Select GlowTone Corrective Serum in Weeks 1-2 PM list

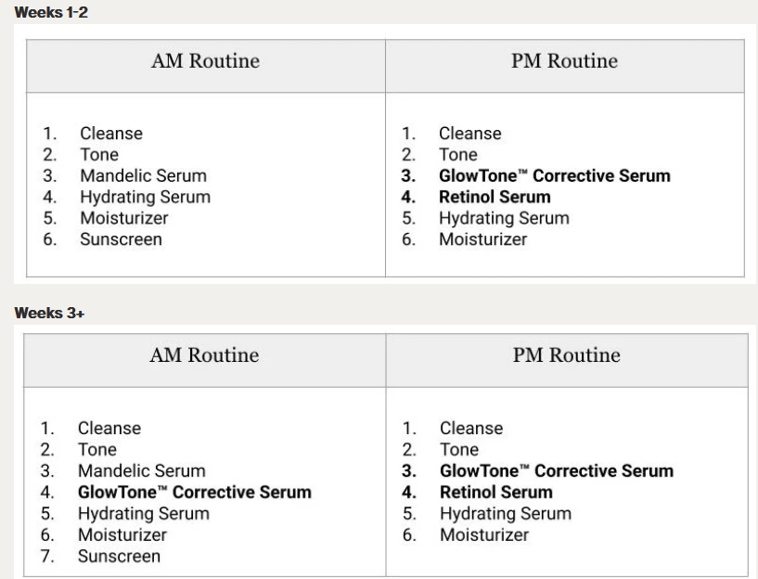(x=554, y=175)
